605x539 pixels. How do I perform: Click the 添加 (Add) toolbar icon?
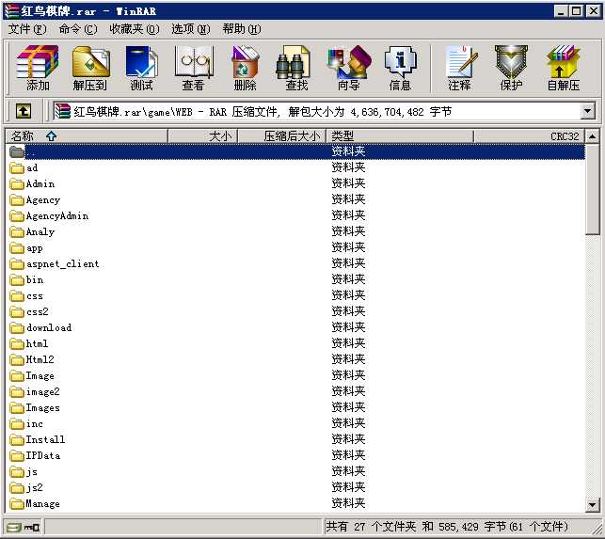pyautogui.click(x=38, y=68)
